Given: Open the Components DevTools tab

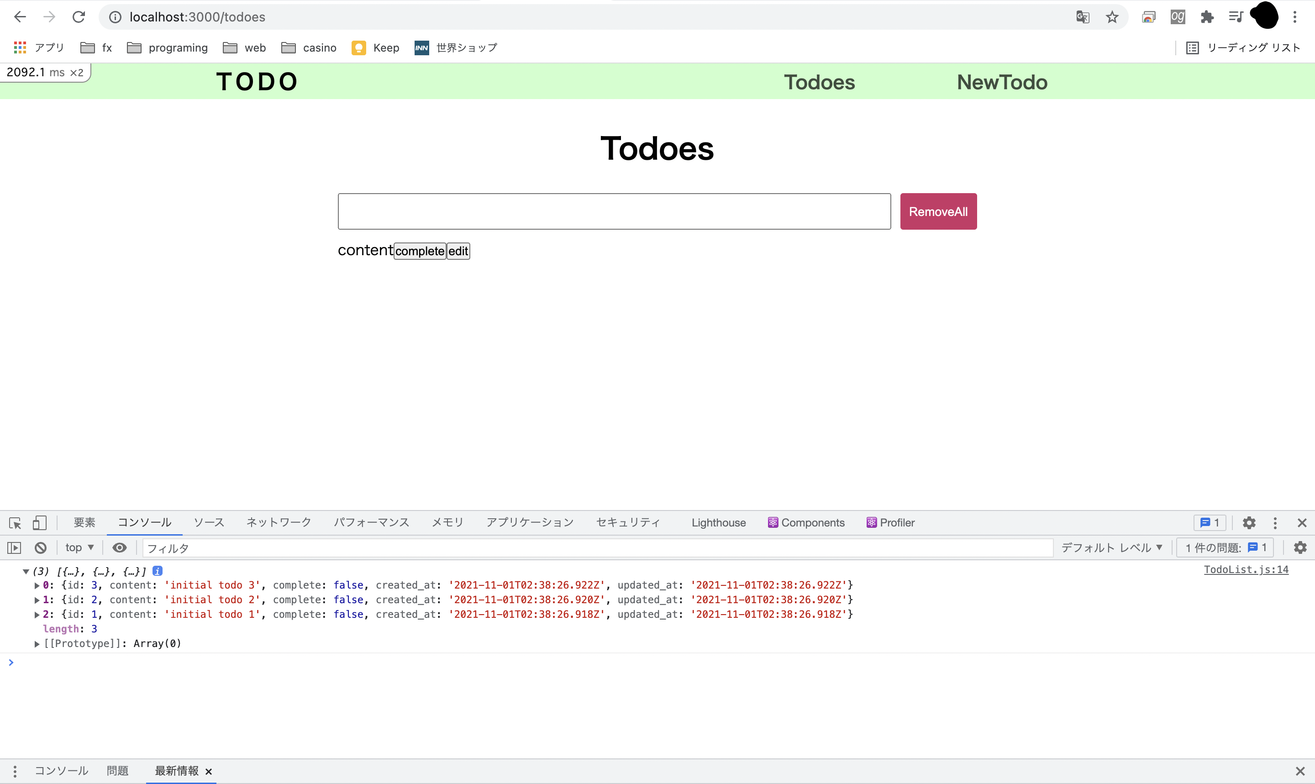Looking at the screenshot, I should pyautogui.click(x=806, y=523).
